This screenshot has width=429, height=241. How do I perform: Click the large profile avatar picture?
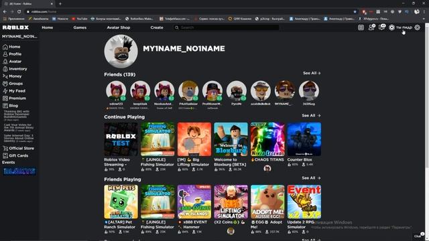click(x=121, y=51)
